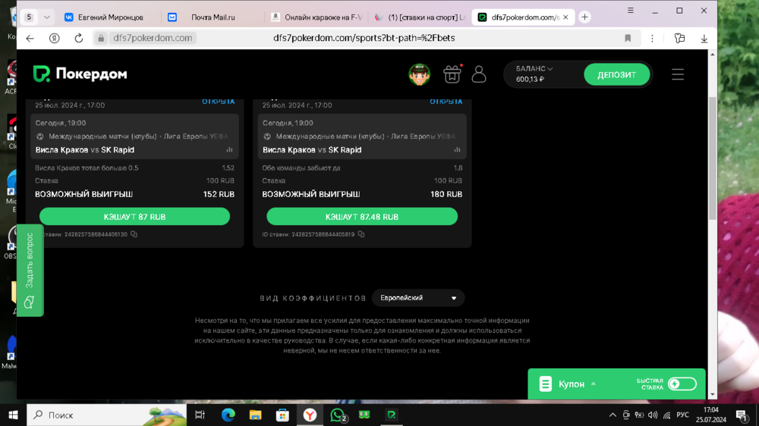Cash out 87.48 RUB on second bet
Screen dimensions: 759x426
[x=362, y=217]
